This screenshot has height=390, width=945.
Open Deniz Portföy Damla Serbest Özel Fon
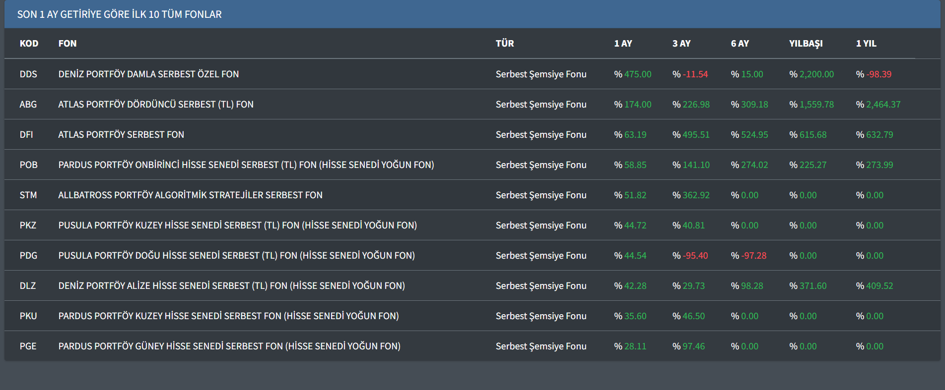click(x=148, y=74)
